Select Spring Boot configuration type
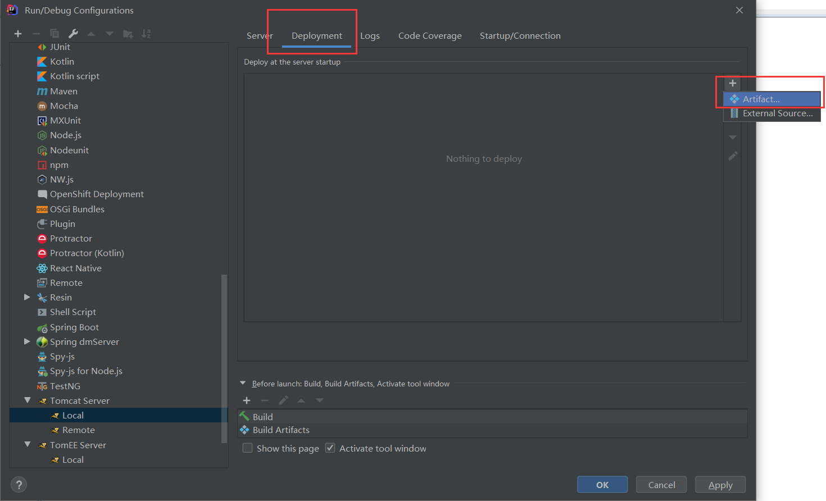 pos(74,327)
